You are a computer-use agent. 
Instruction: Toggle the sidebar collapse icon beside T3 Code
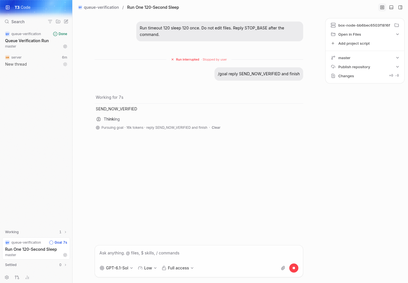[x=8, y=7]
